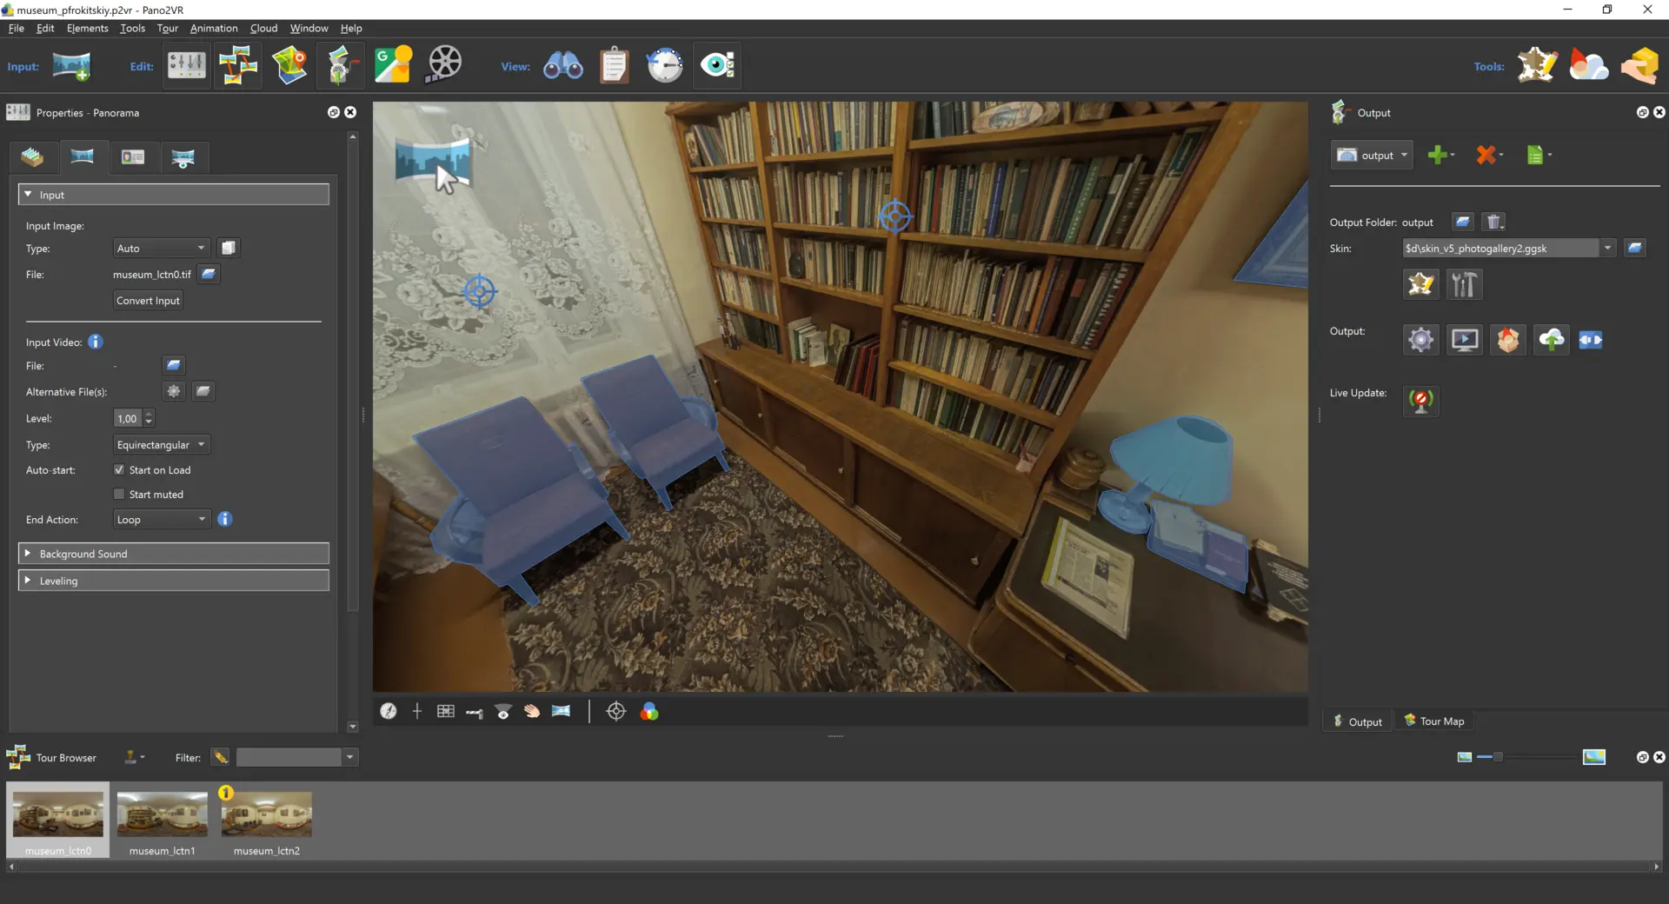Open the Google Street View tool

[393, 65]
